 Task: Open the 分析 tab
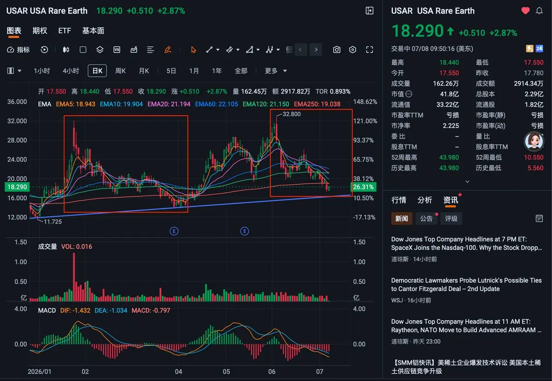pos(425,200)
